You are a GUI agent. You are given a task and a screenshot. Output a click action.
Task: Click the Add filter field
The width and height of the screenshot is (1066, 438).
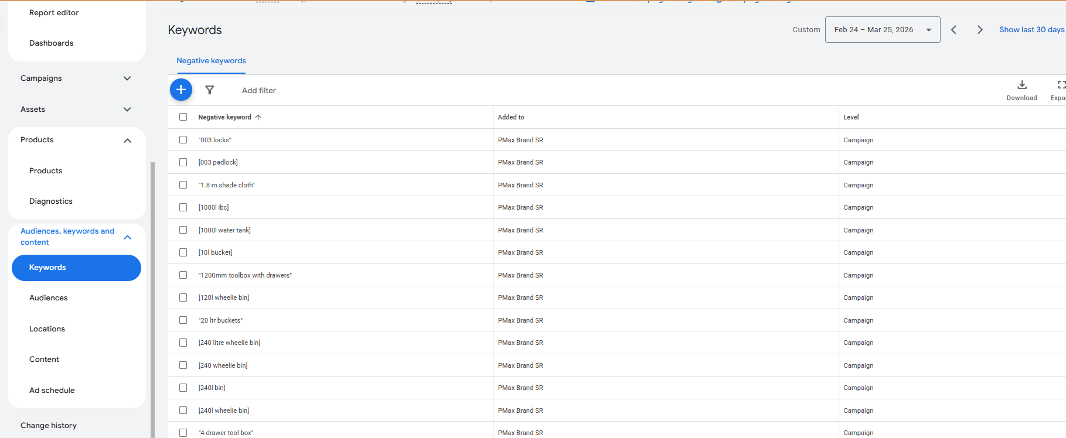click(x=259, y=91)
